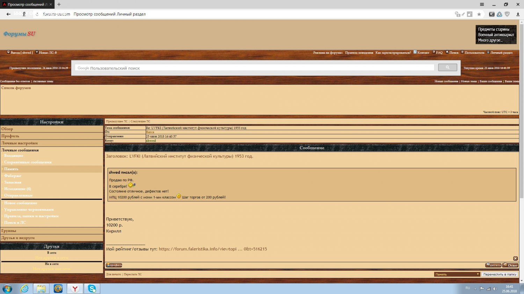Delete the message with the X icon
Viewport: 524px width, 294px height.
(515, 258)
